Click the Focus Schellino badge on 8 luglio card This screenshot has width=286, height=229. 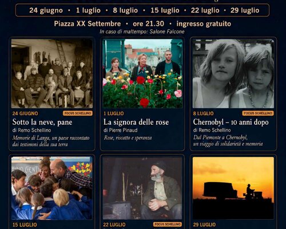(x=258, y=113)
